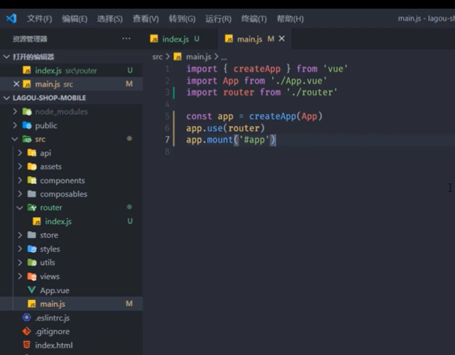Image resolution: width=455 pixels, height=355 pixels.
Task: Collapse the 打开的编辑器 section
Action: tap(7, 56)
